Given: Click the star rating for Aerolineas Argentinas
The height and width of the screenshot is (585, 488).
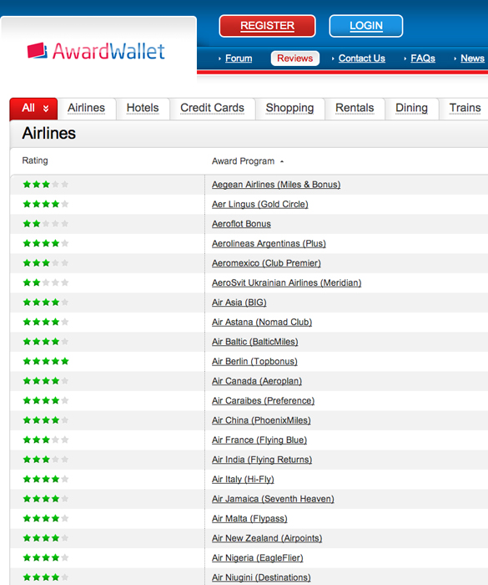Looking at the screenshot, I should tap(46, 243).
